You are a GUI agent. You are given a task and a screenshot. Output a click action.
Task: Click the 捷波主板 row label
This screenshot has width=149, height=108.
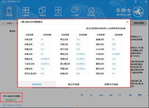point(100,44)
